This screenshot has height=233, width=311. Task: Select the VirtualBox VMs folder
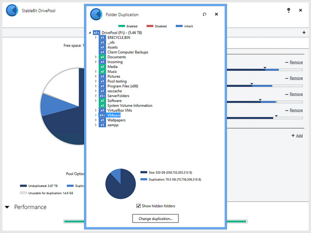click(x=120, y=110)
